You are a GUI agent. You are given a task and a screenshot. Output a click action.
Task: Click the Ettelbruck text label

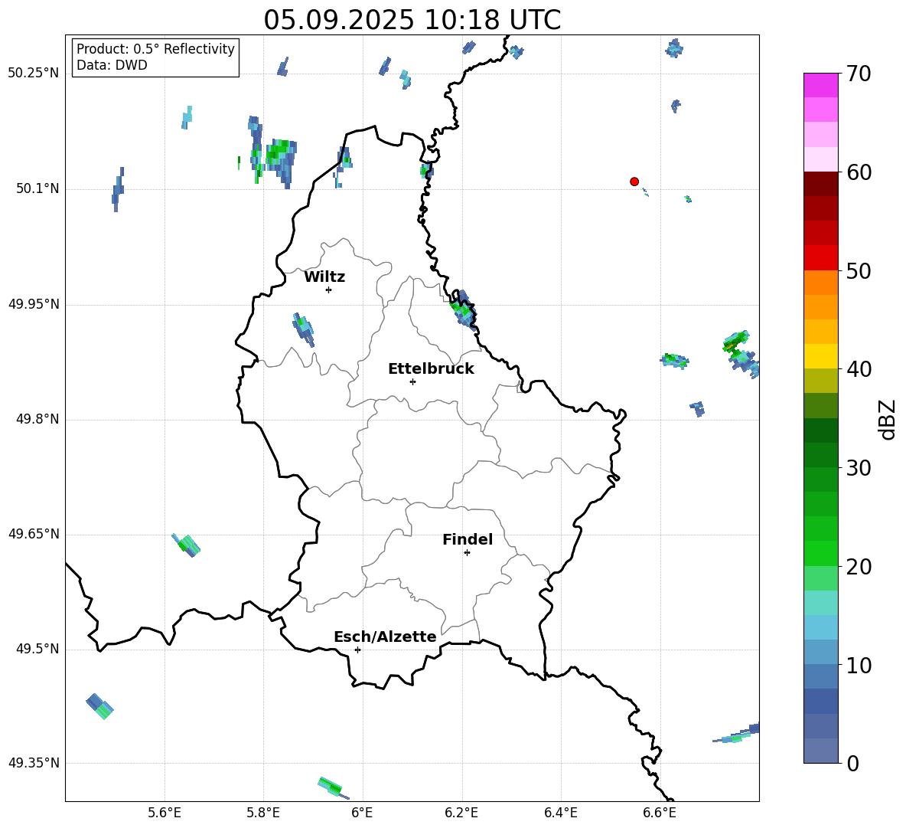(x=431, y=368)
